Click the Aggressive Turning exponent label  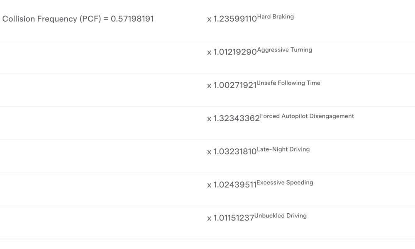[285, 50]
